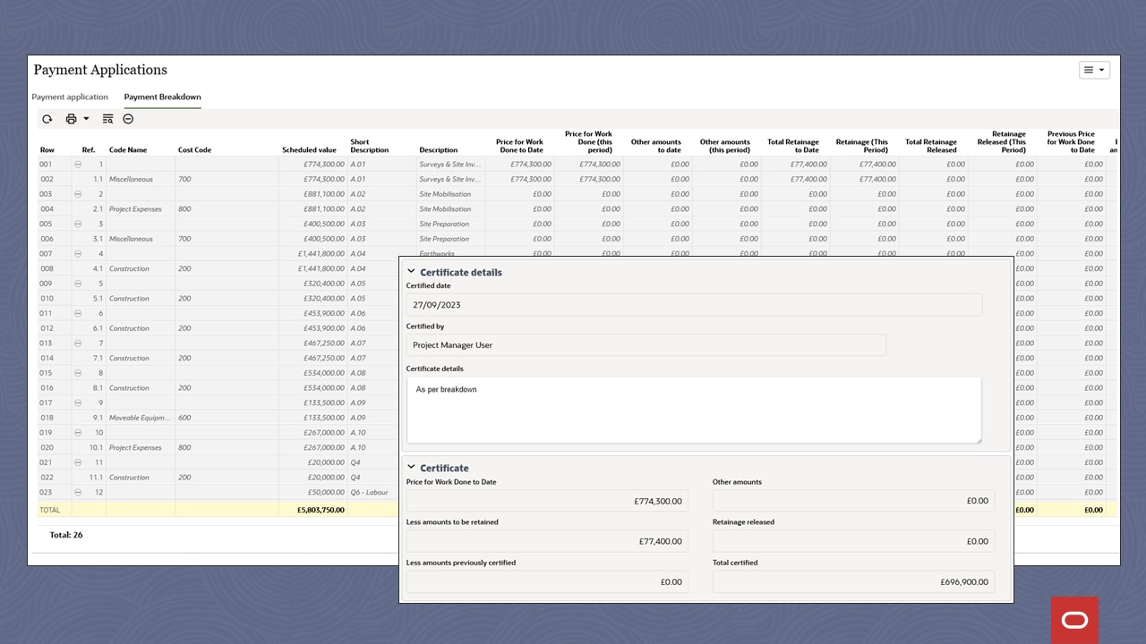Open the Query by Example filter icon
The width and height of the screenshot is (1146, 644).
pyautogui.click(x=107, y=118)
